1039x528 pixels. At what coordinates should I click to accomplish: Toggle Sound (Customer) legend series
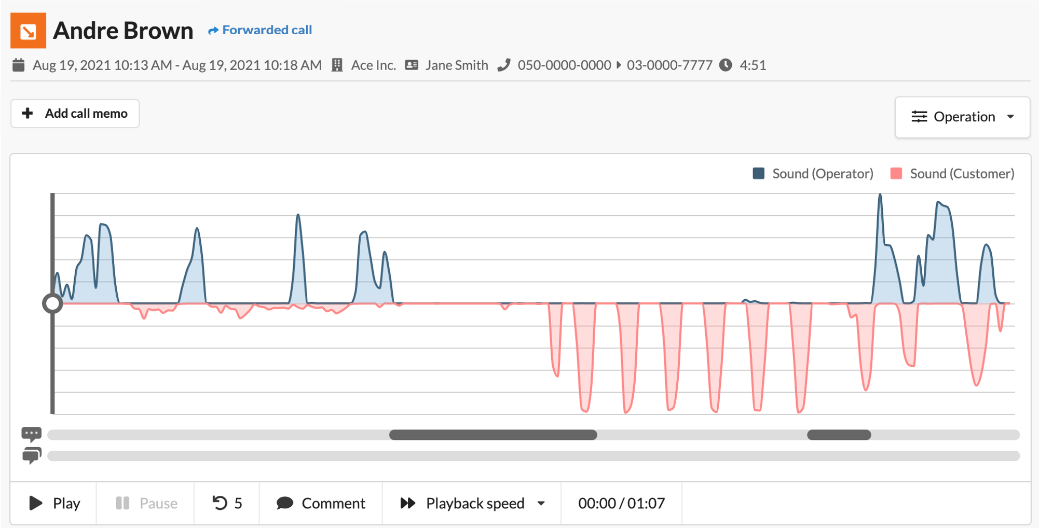point(952,174)
